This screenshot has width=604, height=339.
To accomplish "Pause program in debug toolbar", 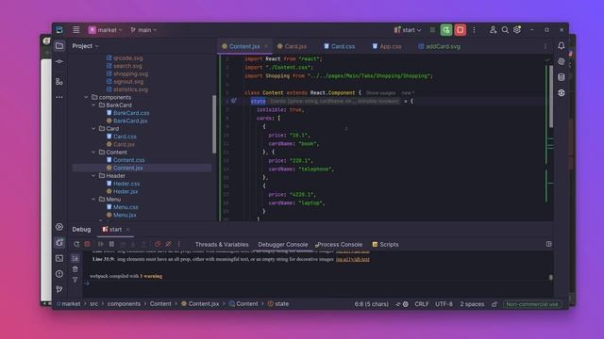I will pos(111,244).
